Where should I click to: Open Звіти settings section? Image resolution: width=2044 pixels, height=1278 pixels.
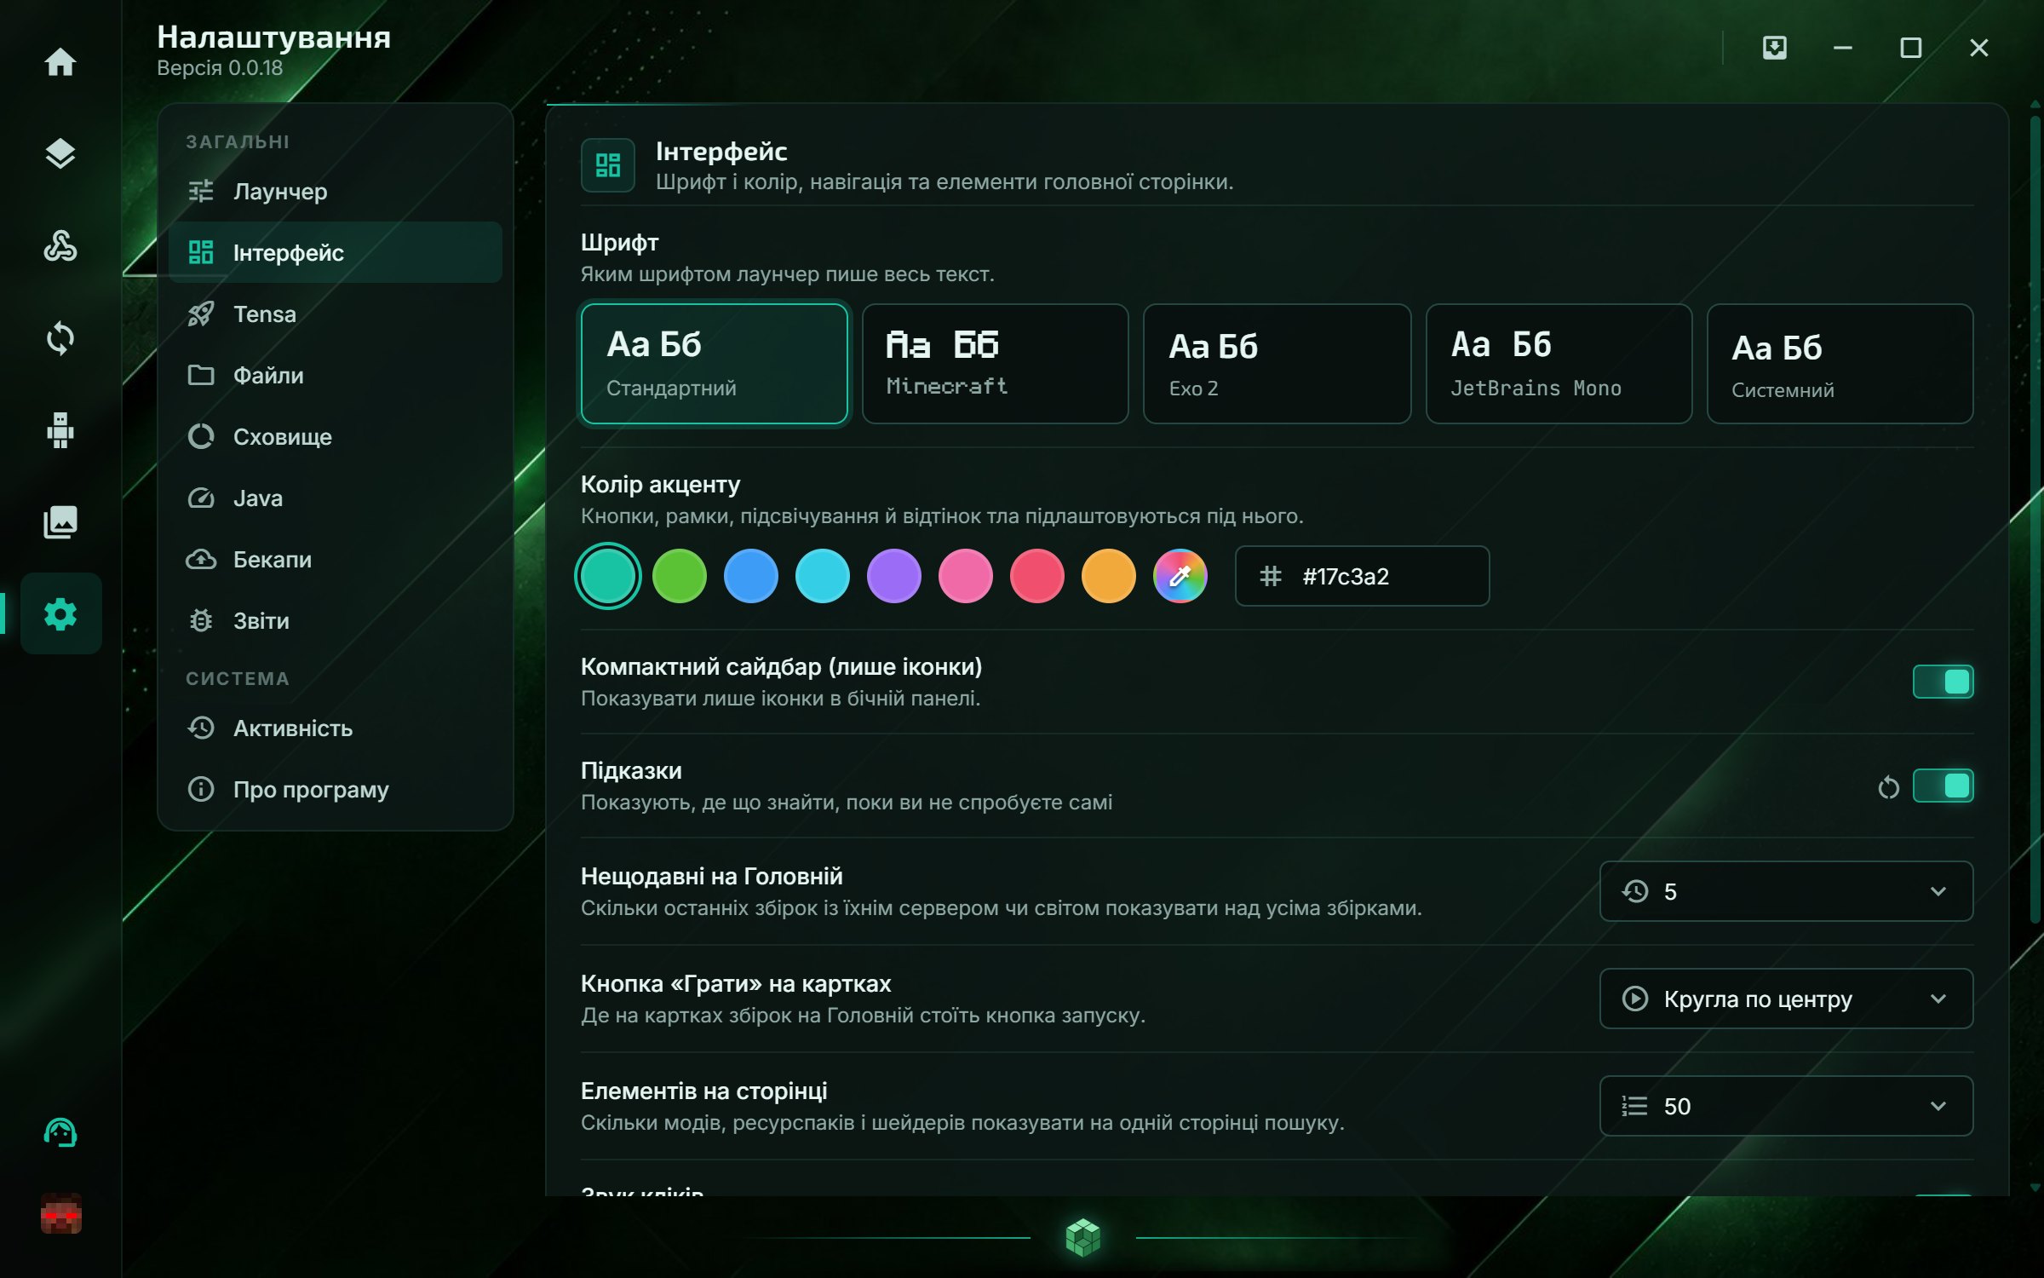pos(336,620)
